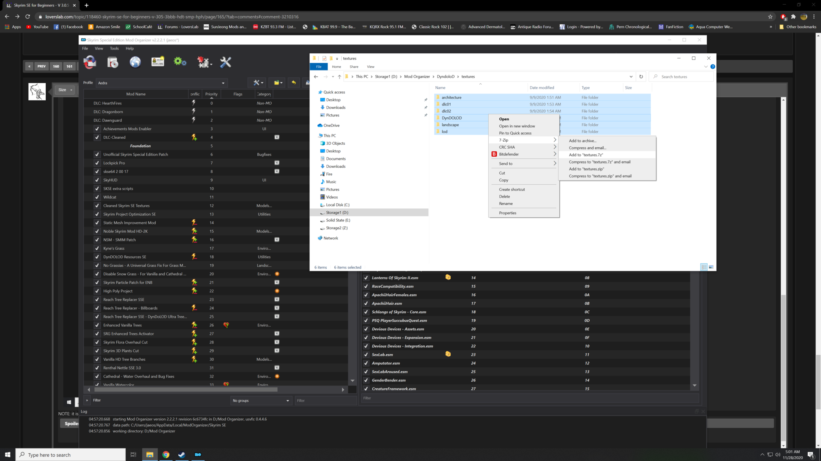Uncheck the SkyHUD mod
The image size is (821, 461).
[x=97, y=180]
